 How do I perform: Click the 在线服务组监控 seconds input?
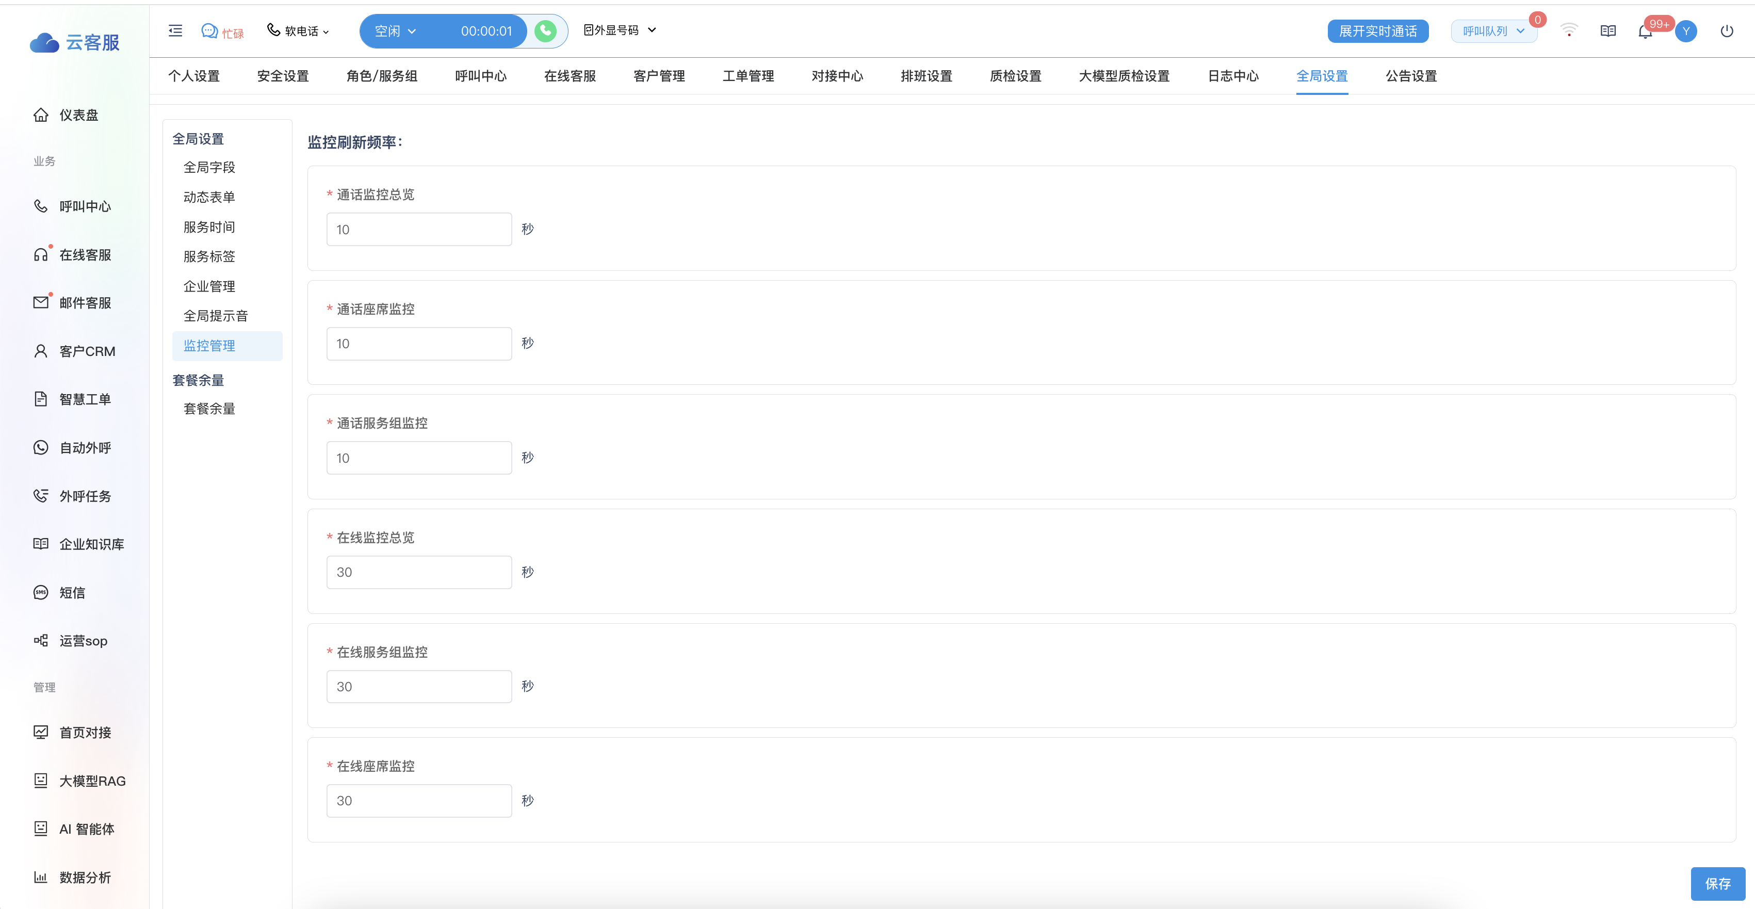coord(419,687)
